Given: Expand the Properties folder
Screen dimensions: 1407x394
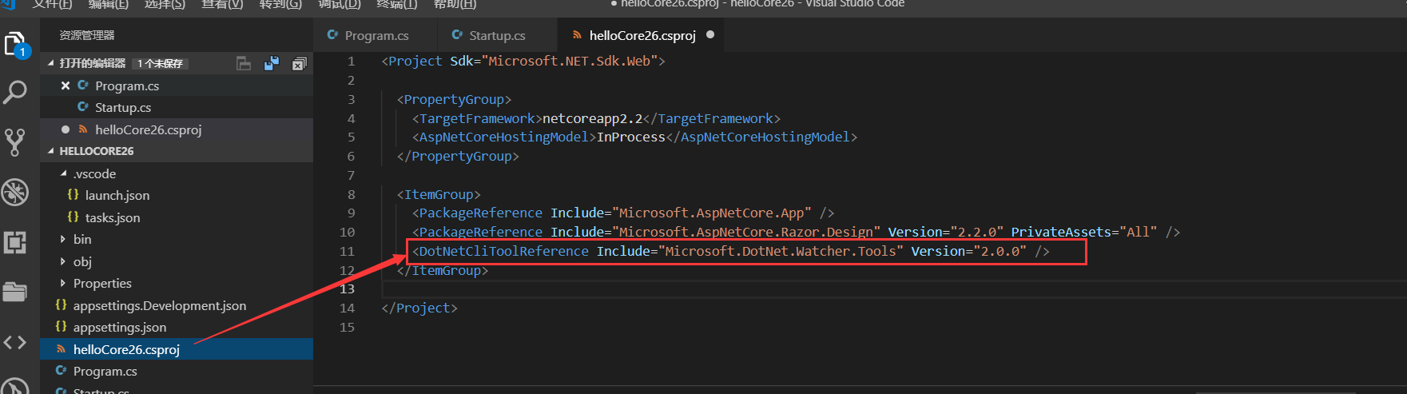Looking at the screenshot, I should (x=64, y=283).
